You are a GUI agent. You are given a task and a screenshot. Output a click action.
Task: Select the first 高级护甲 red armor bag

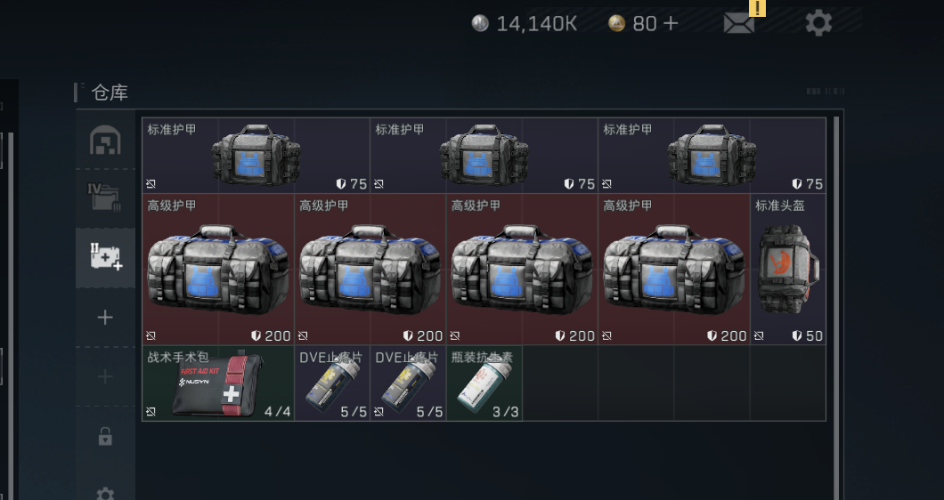coord(218,269)
